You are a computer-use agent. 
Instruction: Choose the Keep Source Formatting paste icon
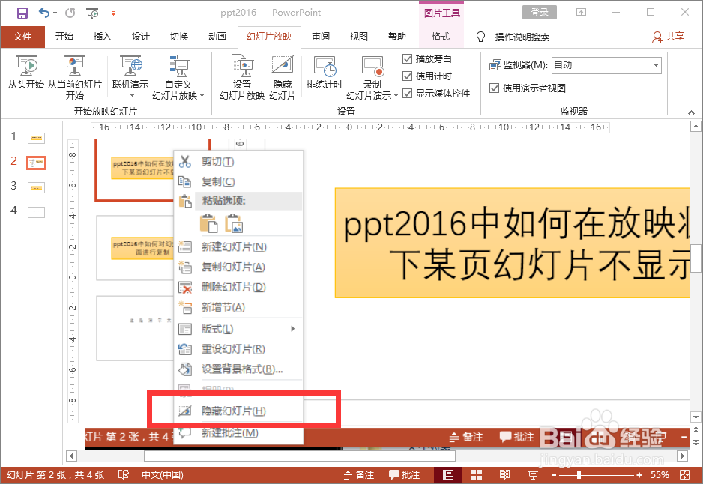point(209,223)
